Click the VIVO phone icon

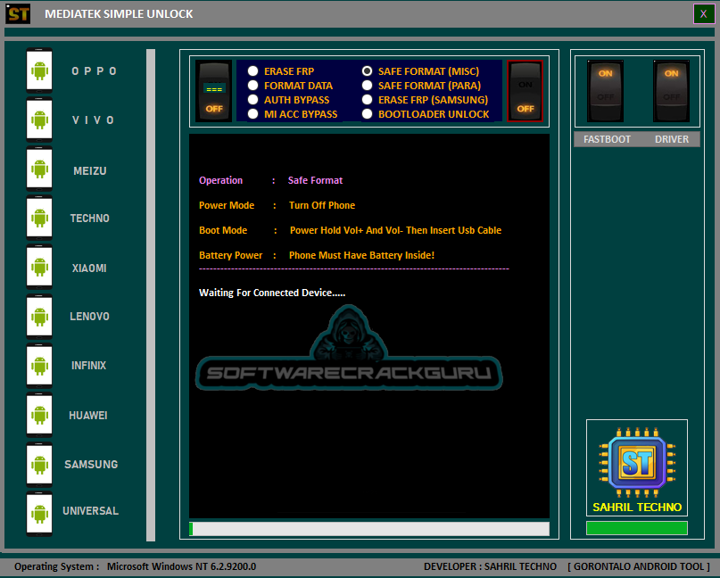(39, 120)
